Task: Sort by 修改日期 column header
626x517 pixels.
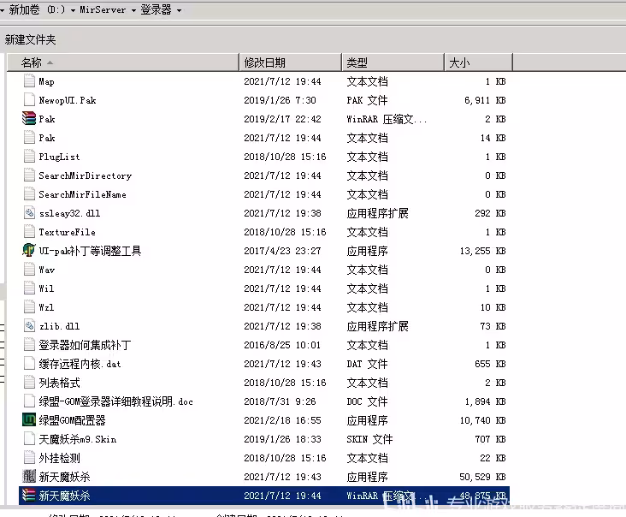Action: [290, 62]
